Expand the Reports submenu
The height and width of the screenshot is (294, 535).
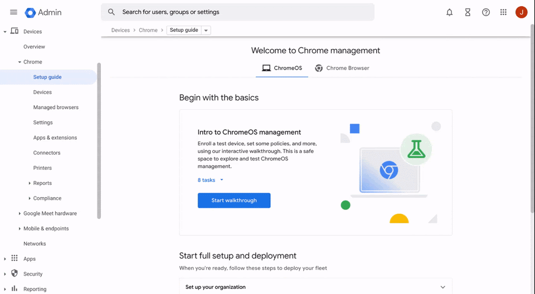pyautogui.click(x=30, y=183)
